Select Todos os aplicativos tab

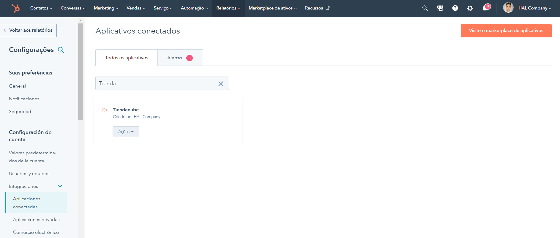pos(127,58)
